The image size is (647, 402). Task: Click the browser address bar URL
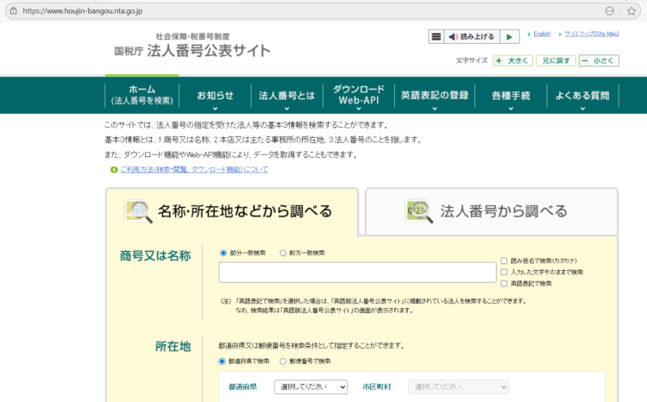pos(83,11)
